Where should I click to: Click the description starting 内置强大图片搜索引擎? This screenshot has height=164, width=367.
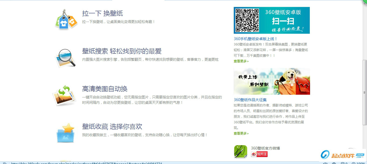coord(150,59)
